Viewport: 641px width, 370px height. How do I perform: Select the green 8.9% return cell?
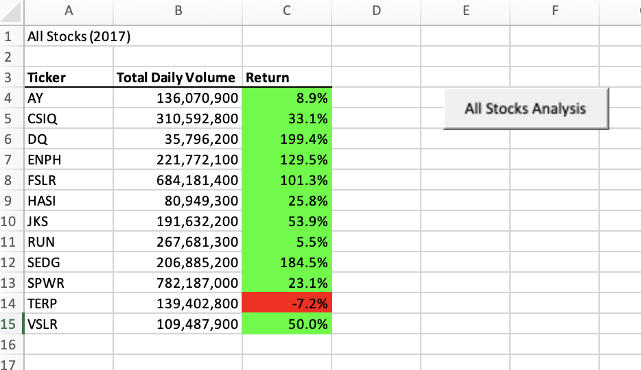pyautogui.click(x=287, y=98)
